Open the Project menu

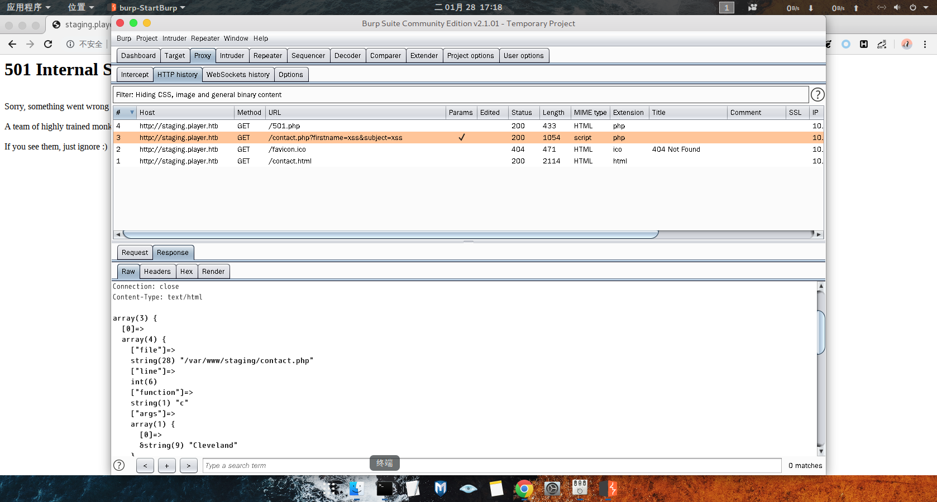147,38
